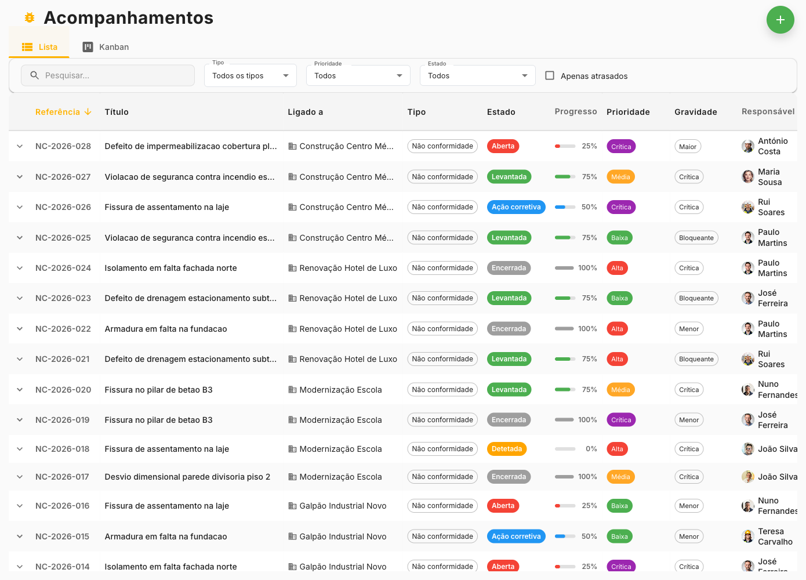Click the bee logo next to Acompanhamentos

point(29,17)
